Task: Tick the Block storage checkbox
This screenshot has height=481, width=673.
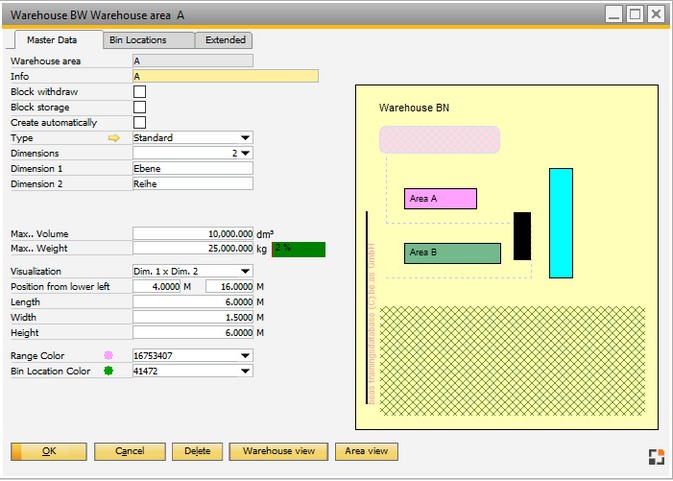Action: coord(139,107)
